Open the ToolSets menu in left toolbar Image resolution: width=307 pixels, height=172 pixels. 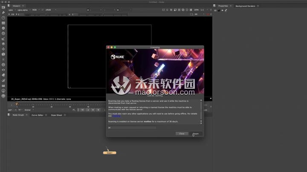pos(3,80)
